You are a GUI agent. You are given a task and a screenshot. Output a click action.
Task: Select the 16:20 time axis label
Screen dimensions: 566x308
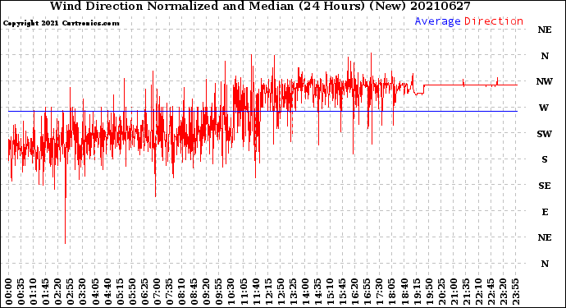pos(355,292)
